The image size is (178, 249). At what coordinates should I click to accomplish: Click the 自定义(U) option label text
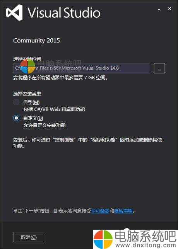[x=33, y=118]
